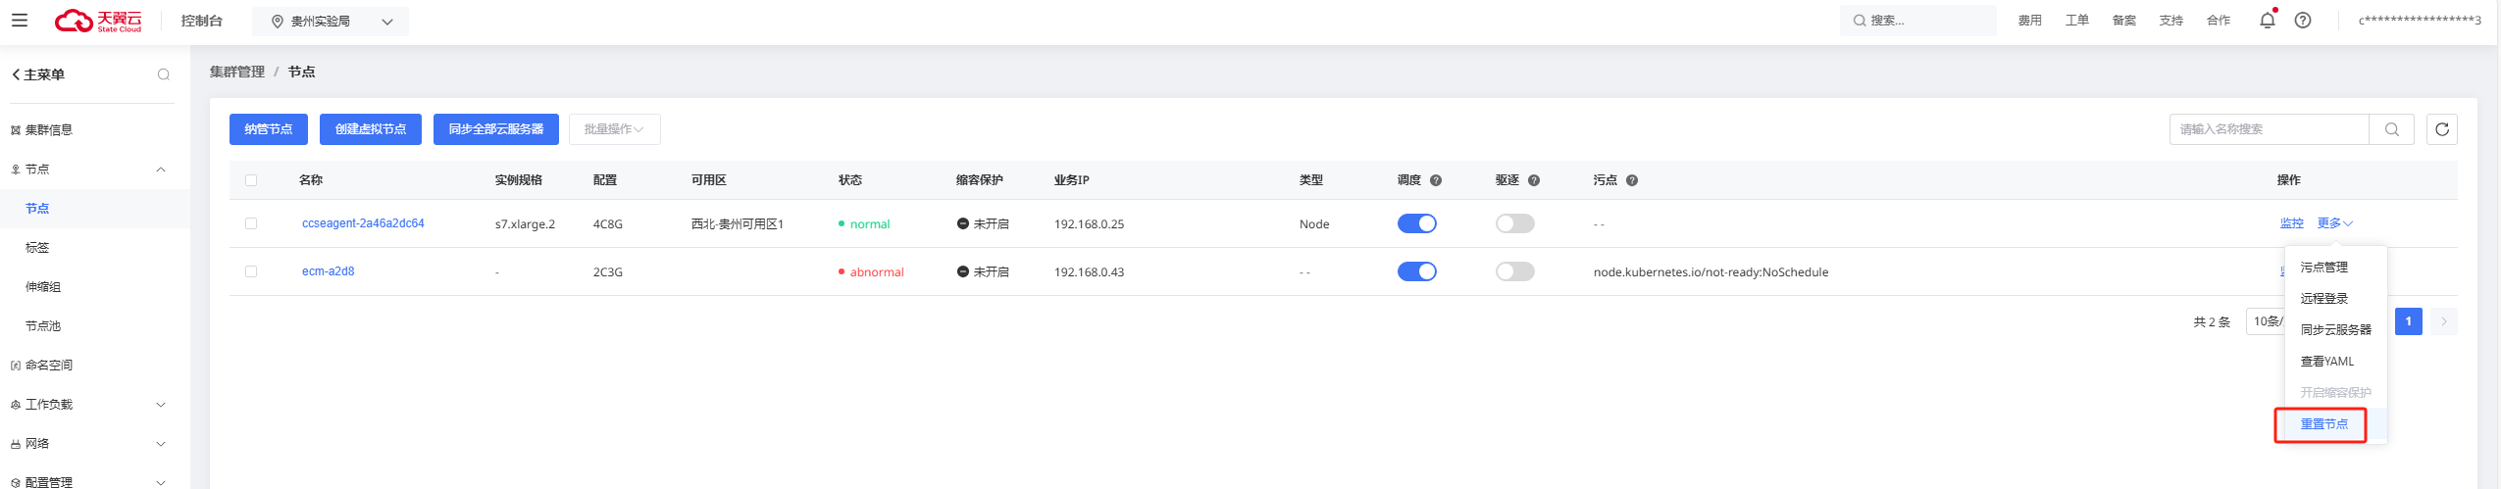Click the top bar 搜索 search field
The image size is (2501, 489).
1918,21
